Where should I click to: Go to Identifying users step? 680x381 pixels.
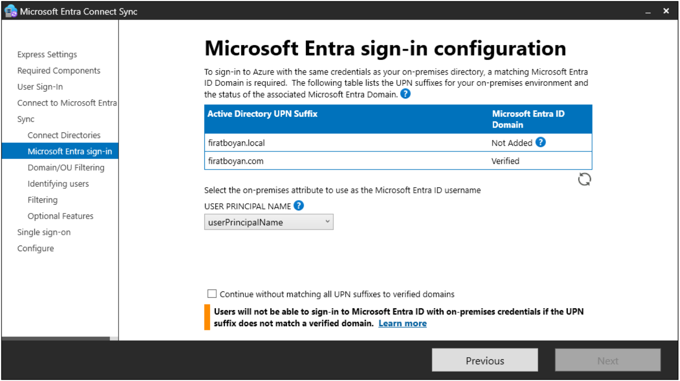(x=58, y=184)
